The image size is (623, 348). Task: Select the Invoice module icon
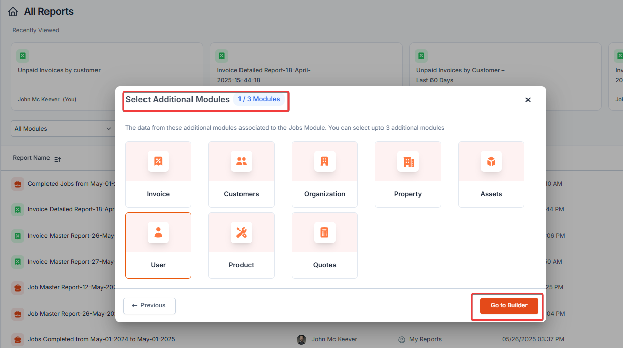158,161
